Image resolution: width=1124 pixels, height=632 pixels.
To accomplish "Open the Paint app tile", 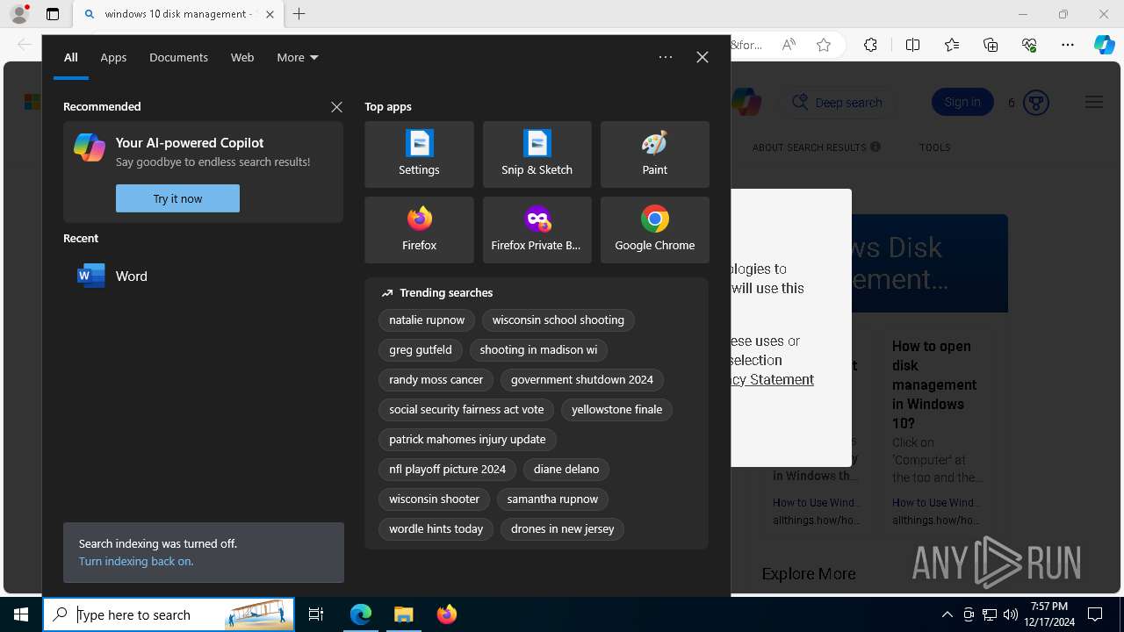I will pyautogui.click(x=654, y=154).
